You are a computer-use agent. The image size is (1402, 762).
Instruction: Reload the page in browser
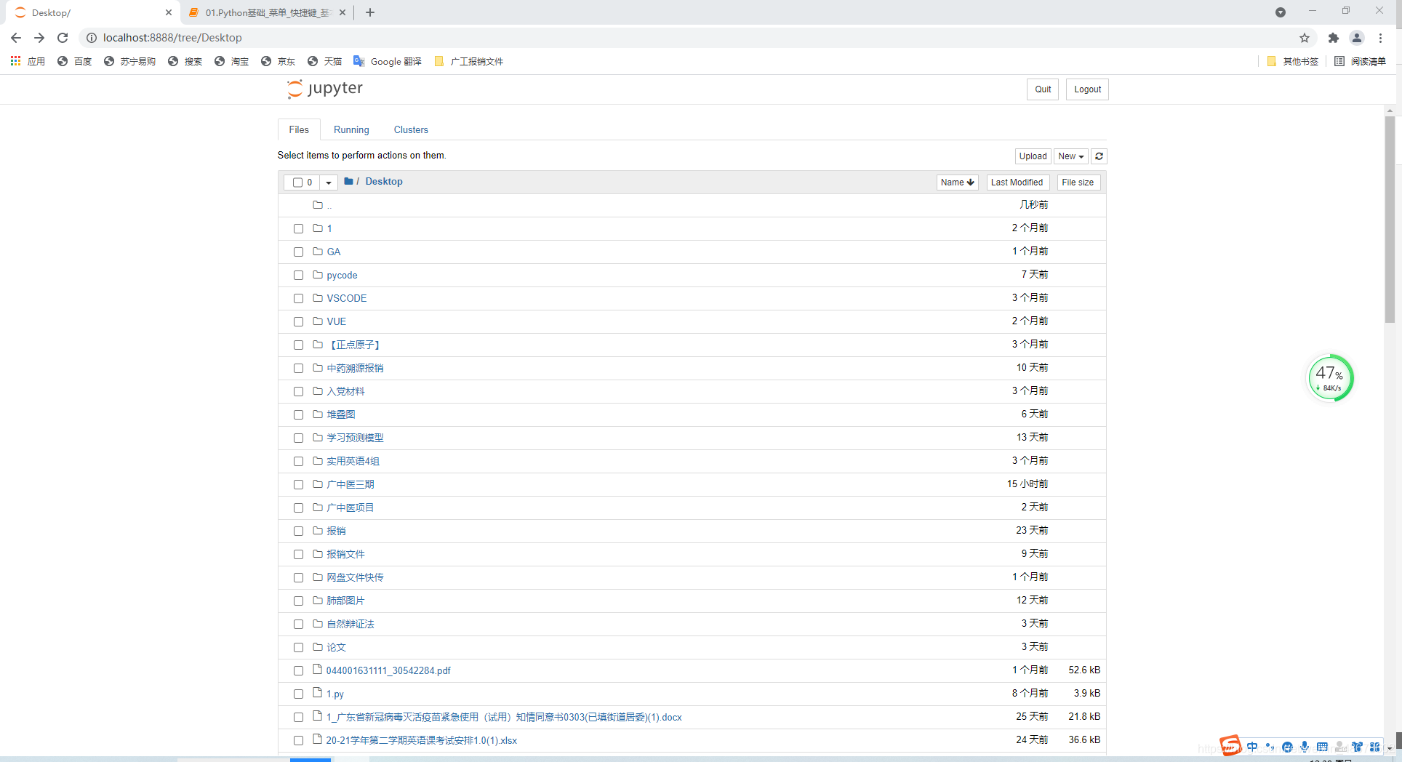(x=63, y=38)
